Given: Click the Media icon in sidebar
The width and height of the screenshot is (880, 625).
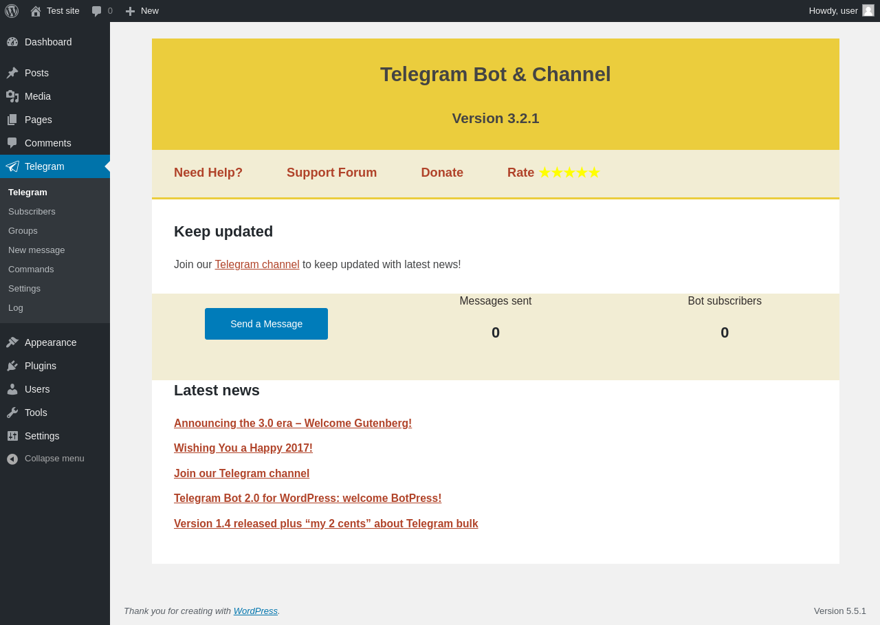Looking at the screenshot, I should pyautogui.click(x=12, y=96).
